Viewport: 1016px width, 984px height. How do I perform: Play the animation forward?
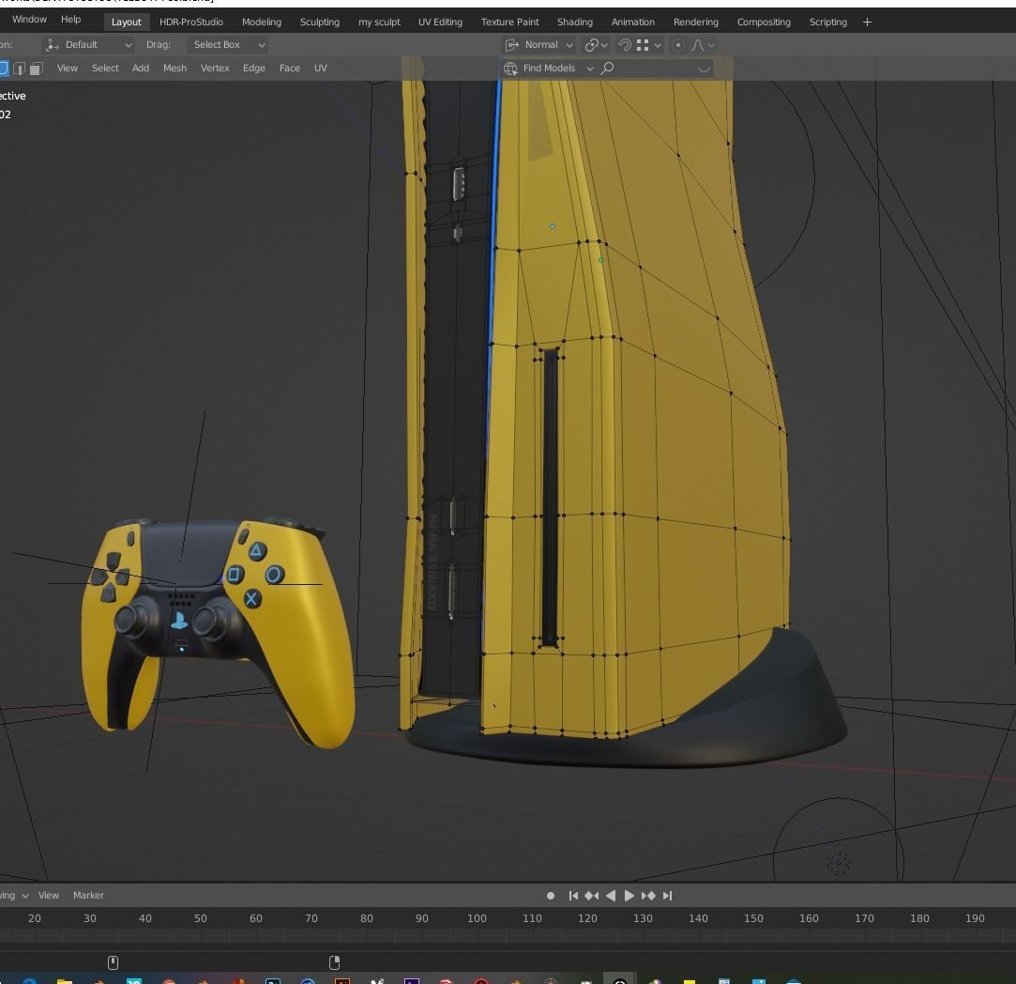(x=629, y=896)
